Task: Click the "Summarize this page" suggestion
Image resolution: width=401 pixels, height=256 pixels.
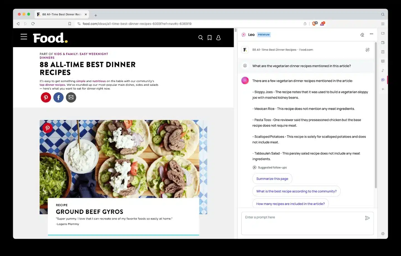Action: [x=272, y=179]
